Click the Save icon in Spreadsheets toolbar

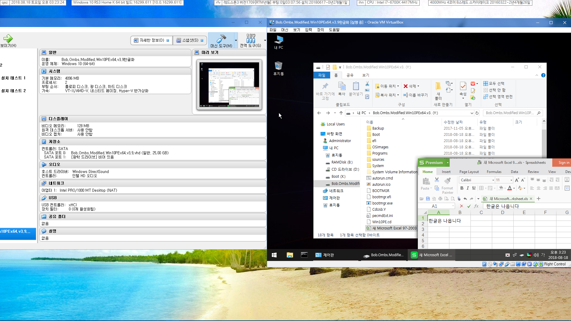click(x=428, y=199)
